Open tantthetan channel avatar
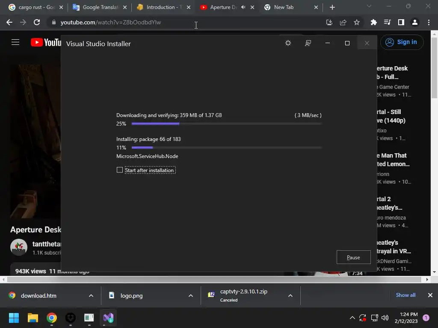 coord(19,247)
